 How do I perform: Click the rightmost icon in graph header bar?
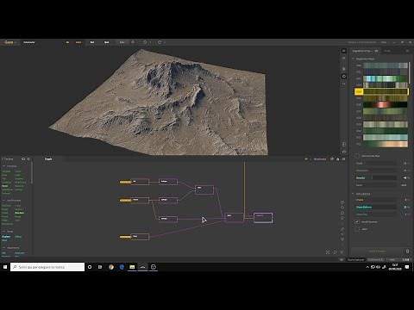coord(344,158)
